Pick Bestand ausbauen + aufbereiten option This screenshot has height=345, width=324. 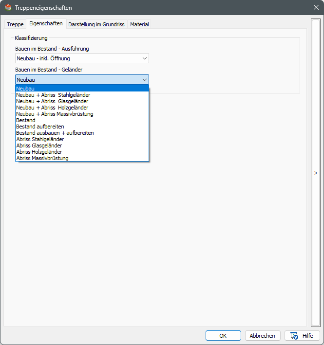point(55,133)
